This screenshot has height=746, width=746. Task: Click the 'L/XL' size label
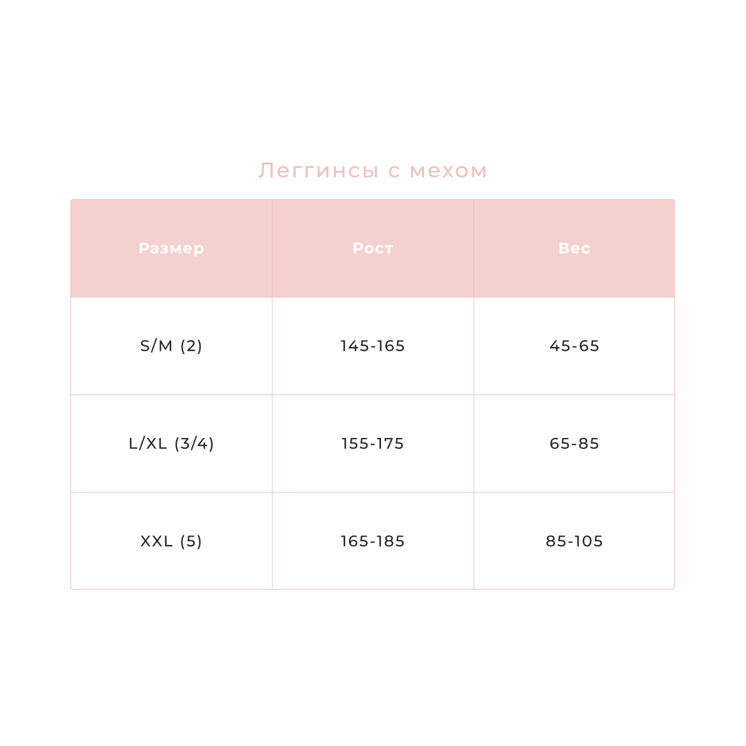[148, 444]
